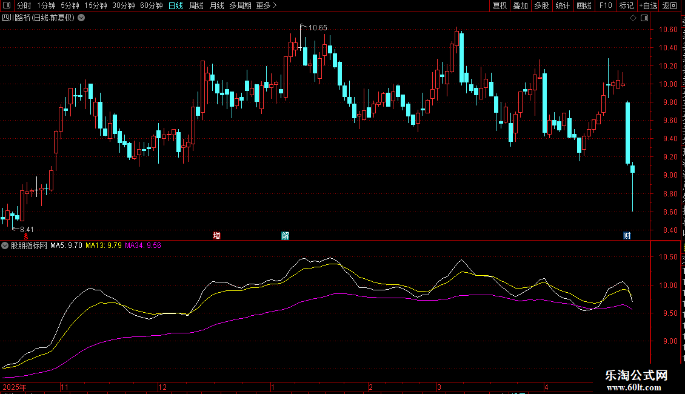The height and width of the screenshot is (394, 685).
Task: Click the 11 month label on the time axis
Action: pyautogui.click(x=65, y=387)
